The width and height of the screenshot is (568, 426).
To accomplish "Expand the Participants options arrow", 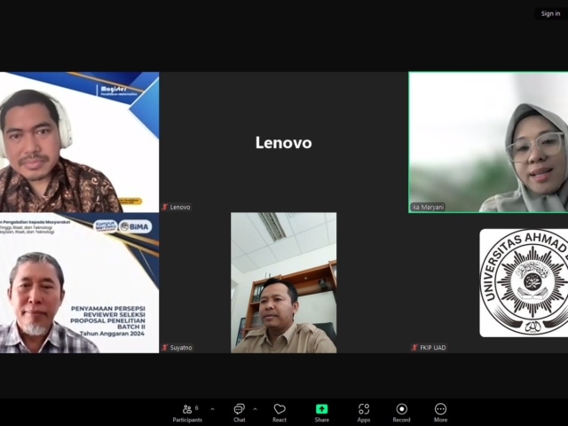I will (x=213, y=409).
